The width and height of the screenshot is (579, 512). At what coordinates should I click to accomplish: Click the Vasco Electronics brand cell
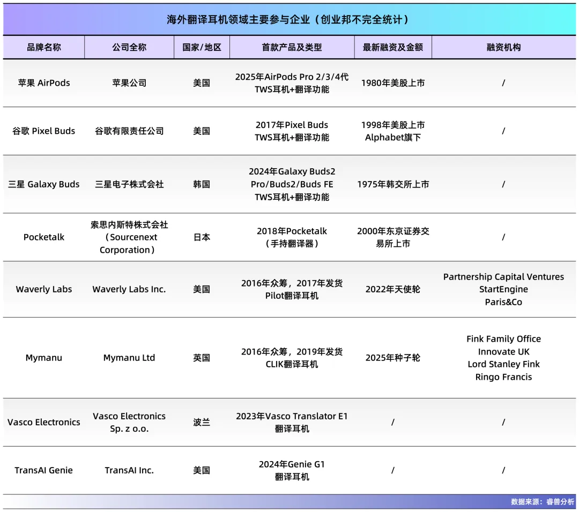pos(43,423)
